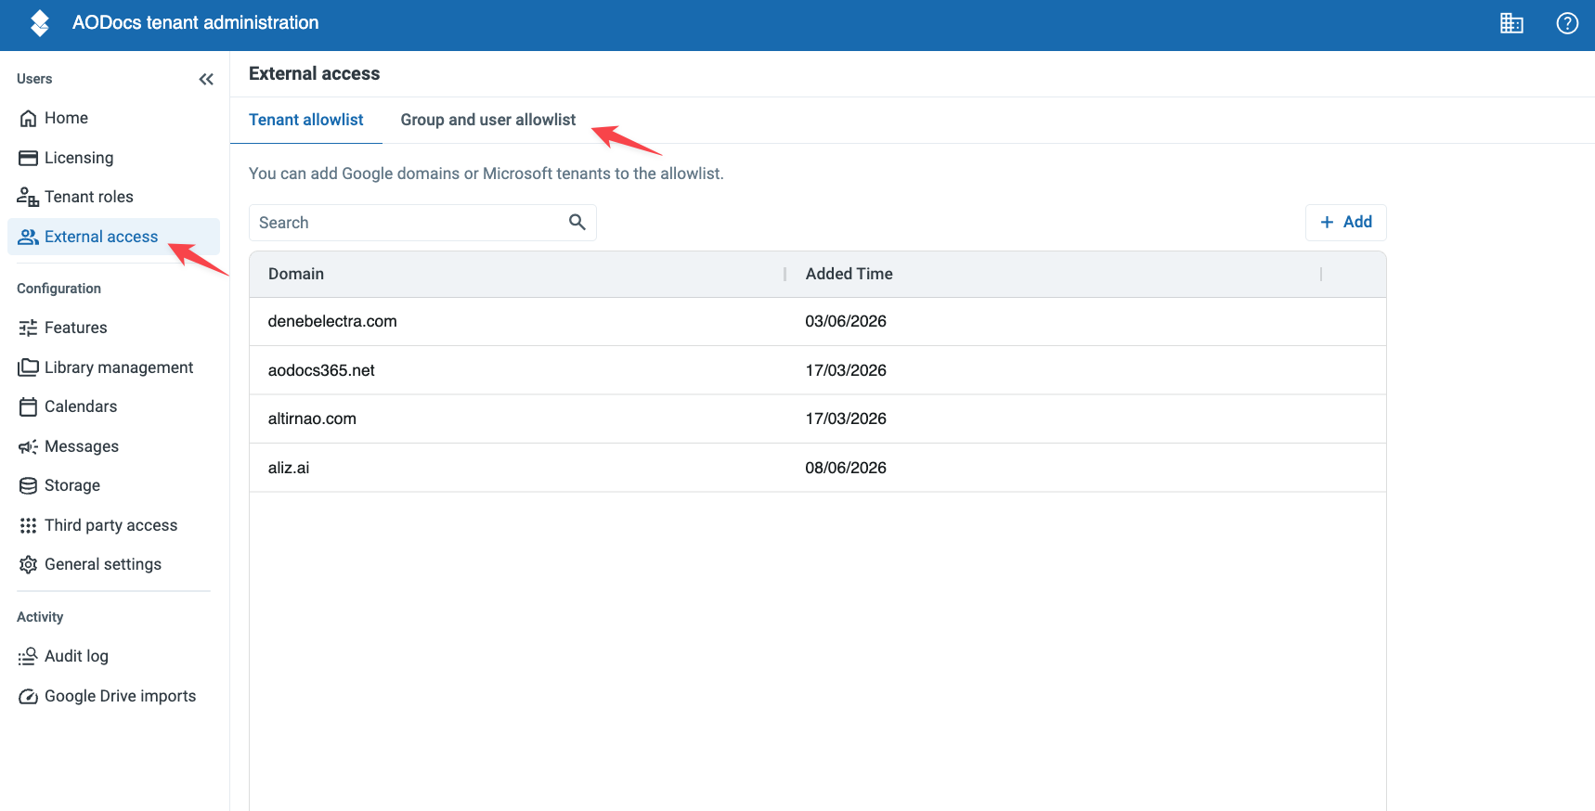Switch to Group and user allowlist tab
1595x811 pixels.
(x=488, y=120)
